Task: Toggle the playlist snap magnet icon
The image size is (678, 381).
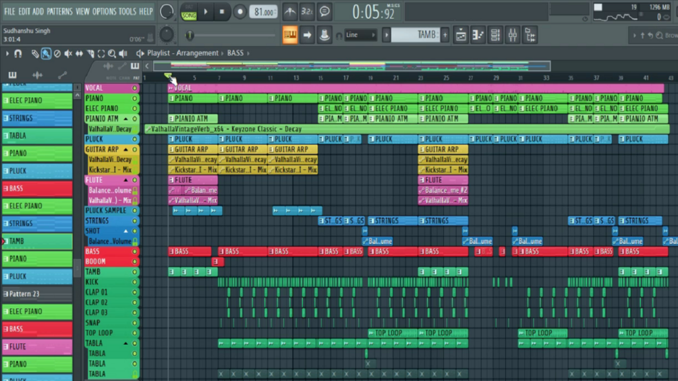Action: tap(18, 53)
